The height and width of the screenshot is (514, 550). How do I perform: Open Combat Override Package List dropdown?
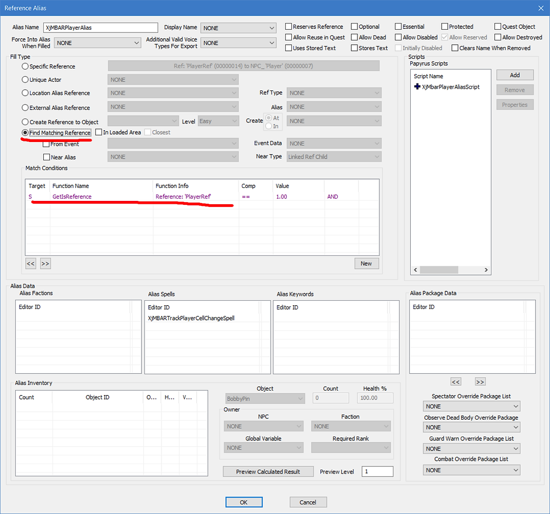[471, 470]
